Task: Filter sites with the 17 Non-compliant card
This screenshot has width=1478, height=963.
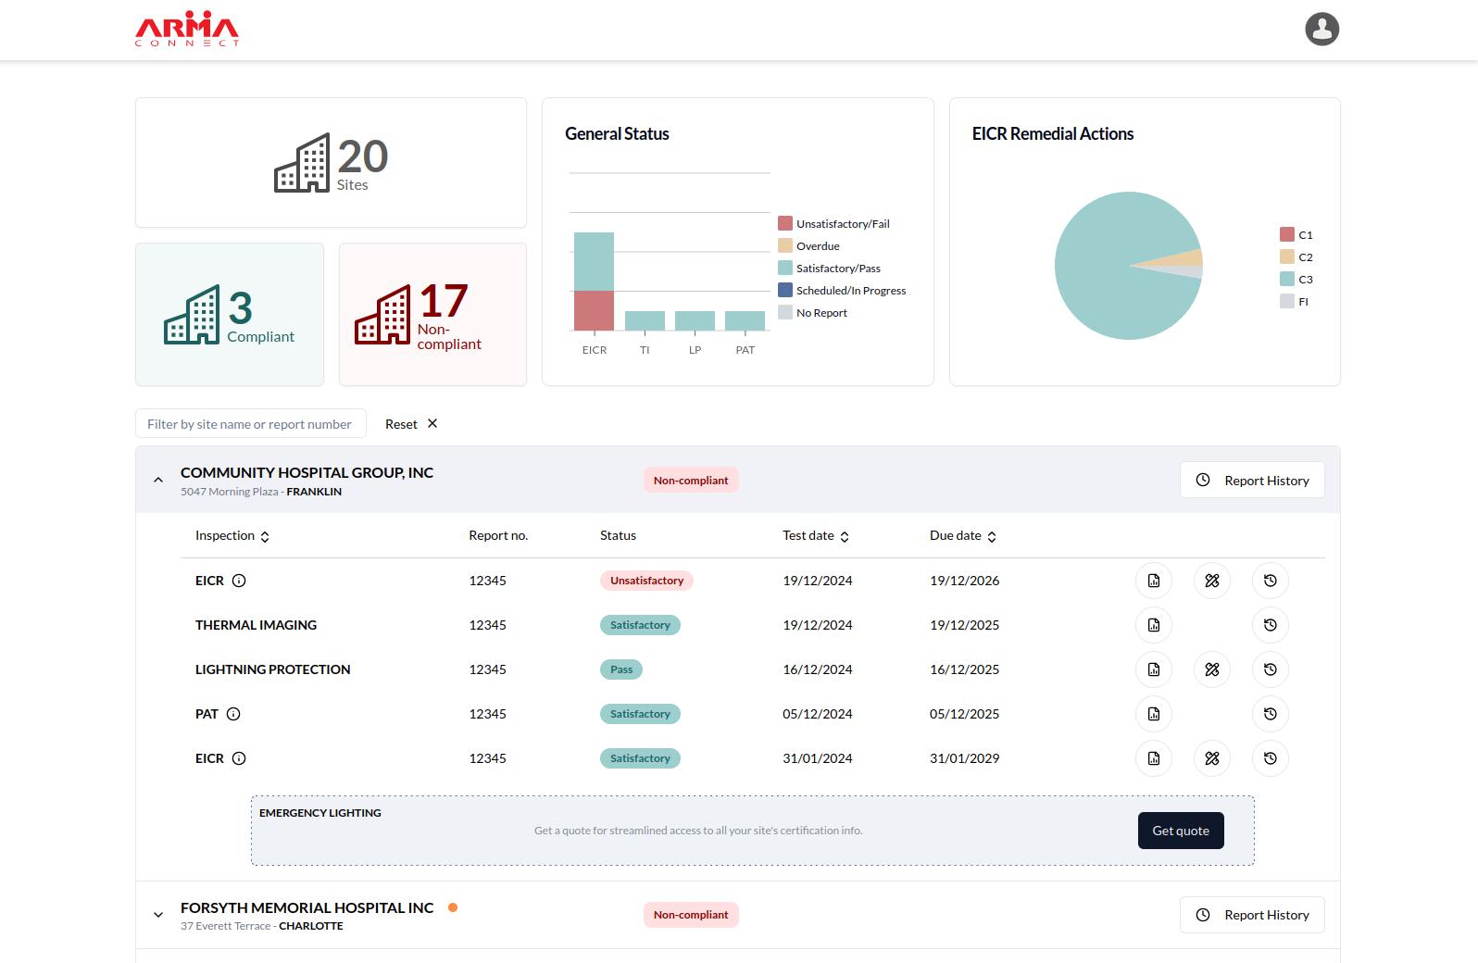Action: coord(432,315)
